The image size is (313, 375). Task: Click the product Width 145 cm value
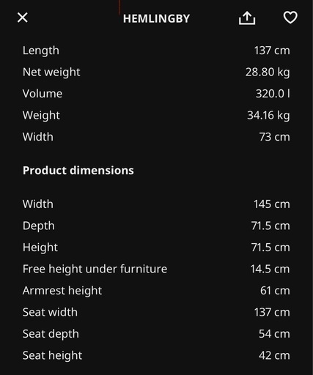272,204
